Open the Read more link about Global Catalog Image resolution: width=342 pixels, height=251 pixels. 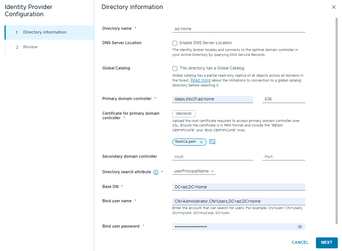point(200,80)
